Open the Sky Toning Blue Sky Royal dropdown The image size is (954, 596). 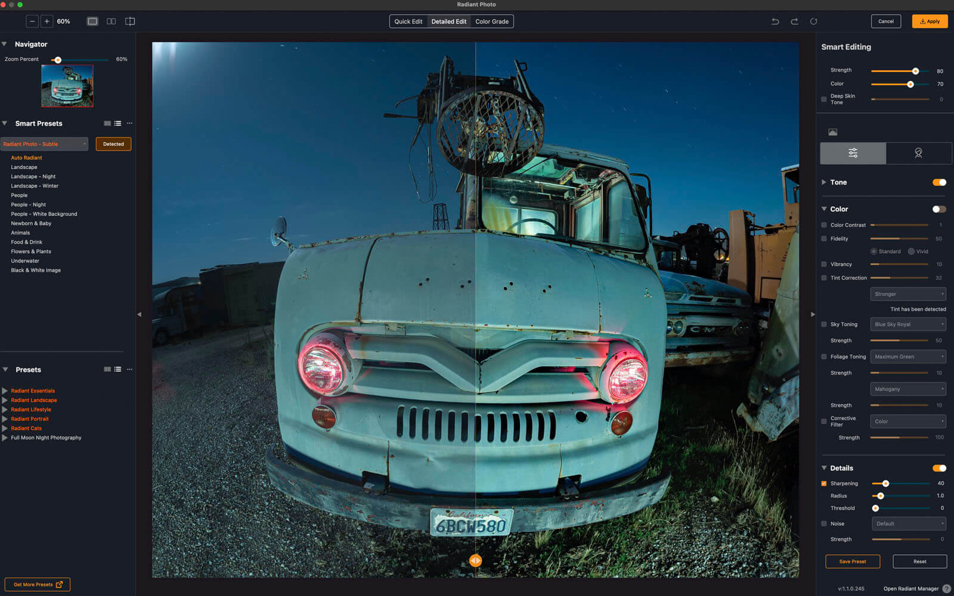pos(908,324)
